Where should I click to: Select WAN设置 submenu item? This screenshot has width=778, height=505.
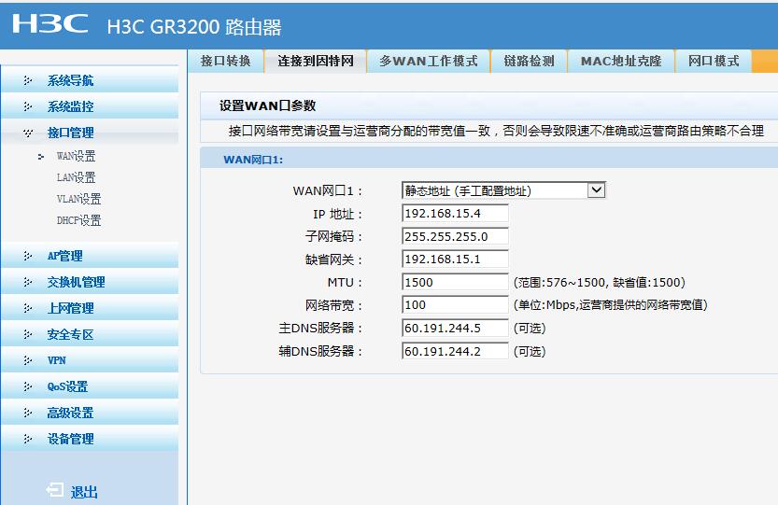coord(76,156)
